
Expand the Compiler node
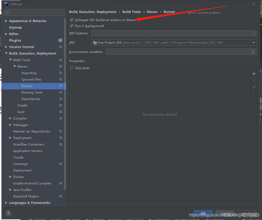click(x=10, y=118)
